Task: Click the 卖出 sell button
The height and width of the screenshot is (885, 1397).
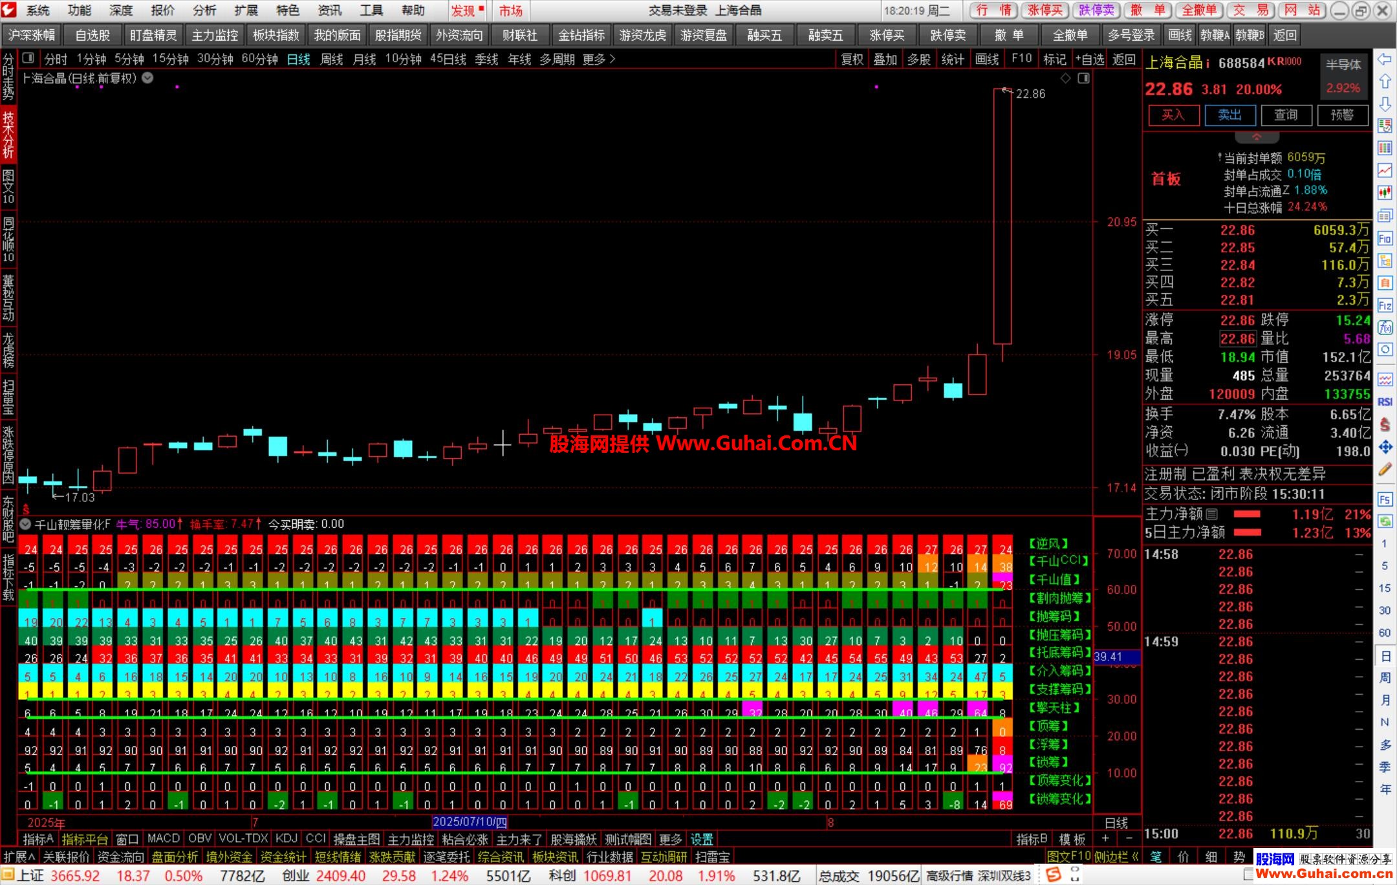Action: pos(1229,115)
